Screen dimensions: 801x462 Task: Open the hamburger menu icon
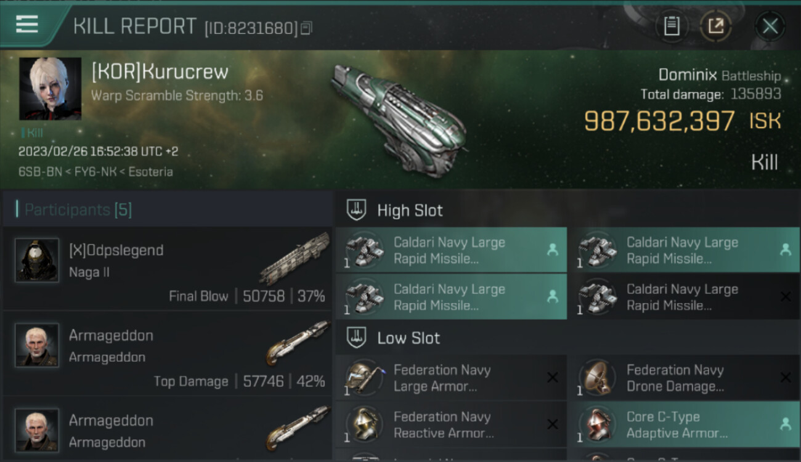tap(27, 25)
